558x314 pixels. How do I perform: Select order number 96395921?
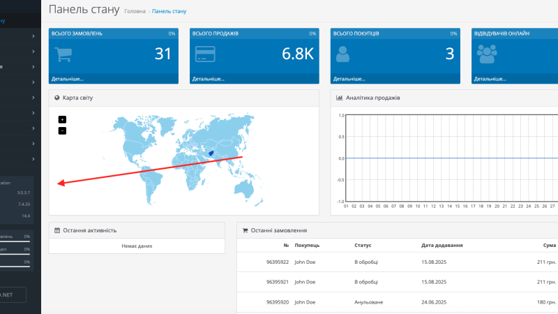278,282
